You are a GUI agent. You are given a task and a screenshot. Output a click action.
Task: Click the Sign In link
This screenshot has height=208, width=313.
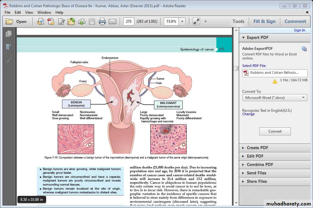pos(299,30)
